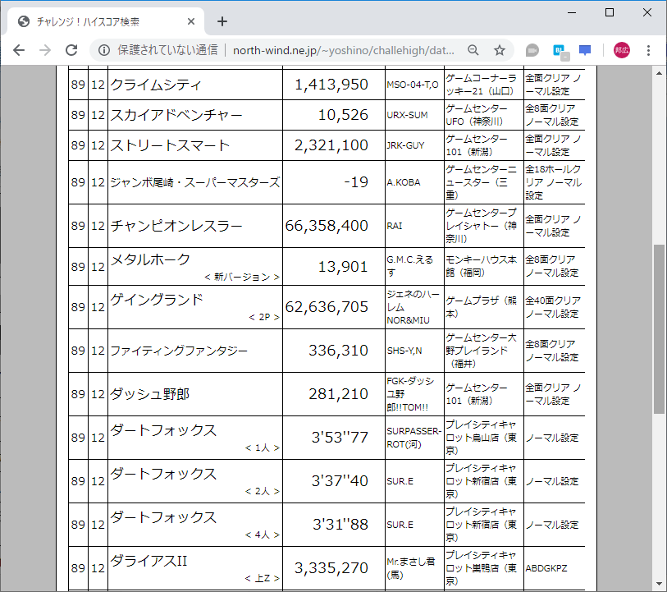
Task: Open the blue chat bubble extension
Action: (585, 50)
